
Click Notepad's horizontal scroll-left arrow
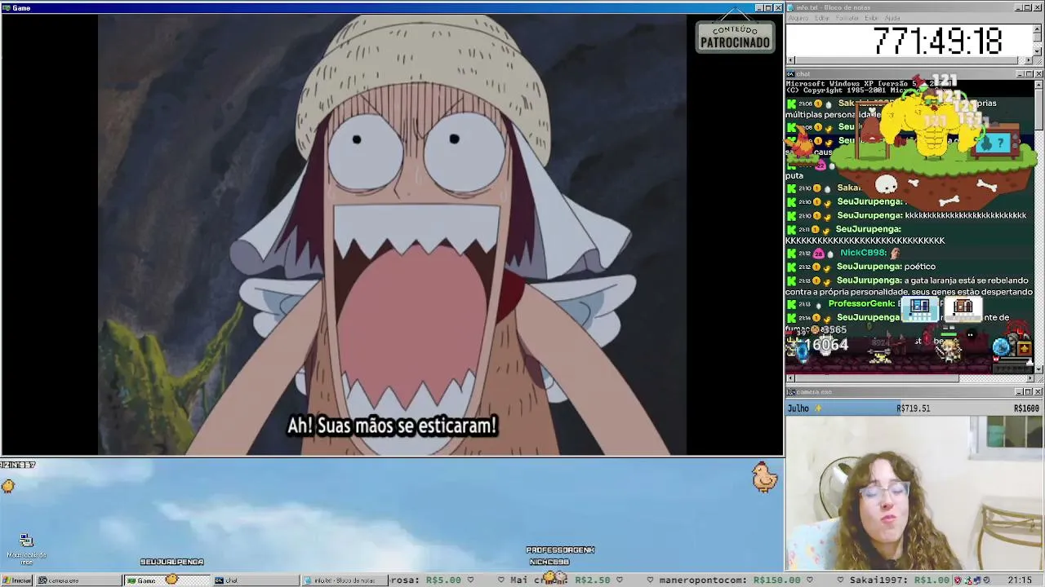pos(790,60)
